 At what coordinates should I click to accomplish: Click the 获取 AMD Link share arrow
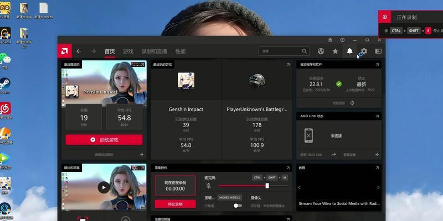(x=333, y=155)
